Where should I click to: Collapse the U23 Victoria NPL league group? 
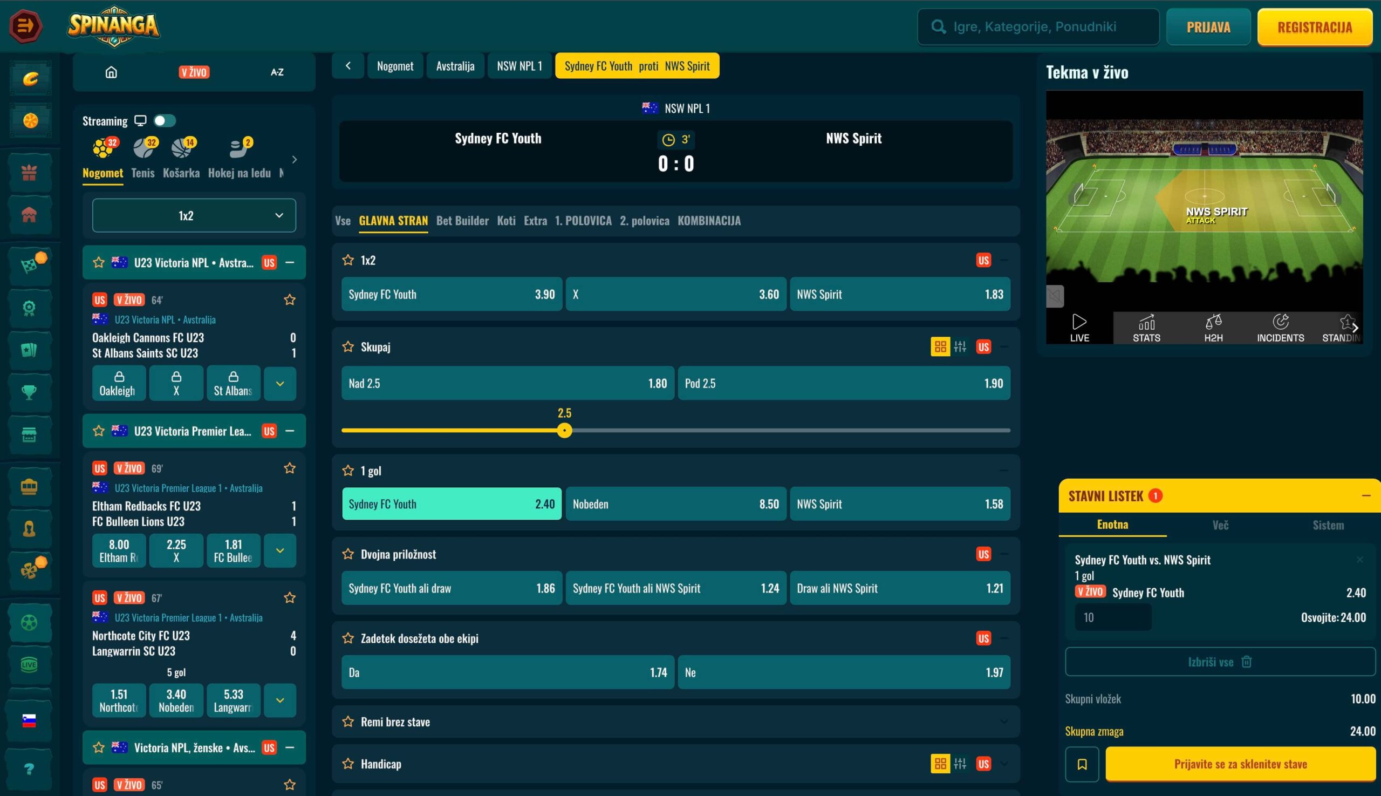tap(290, 262)
